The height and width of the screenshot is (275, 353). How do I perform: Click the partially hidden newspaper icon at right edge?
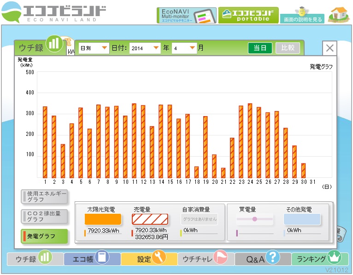click(x=342, y=234)
